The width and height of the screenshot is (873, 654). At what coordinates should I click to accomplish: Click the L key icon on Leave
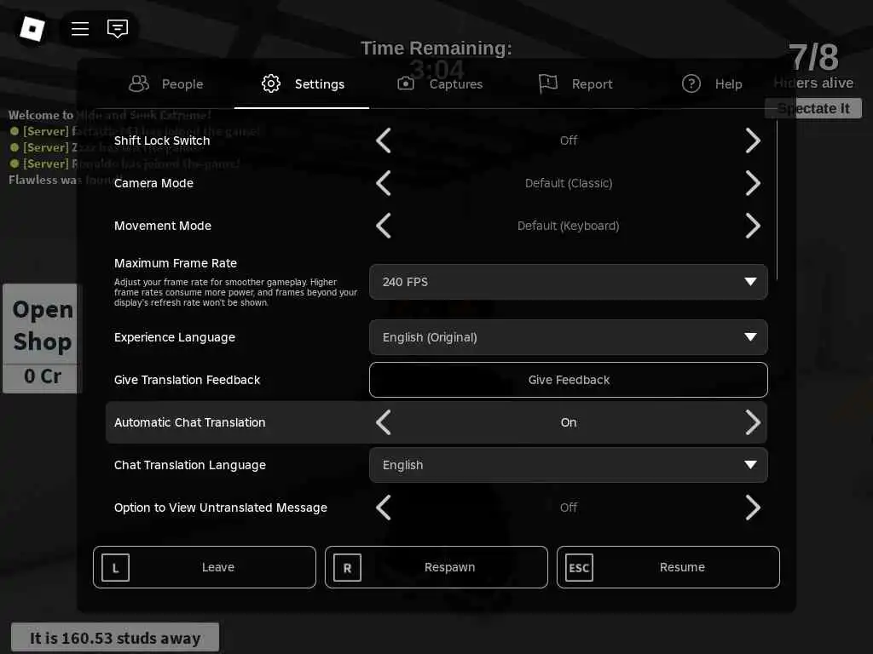point(116,568)
